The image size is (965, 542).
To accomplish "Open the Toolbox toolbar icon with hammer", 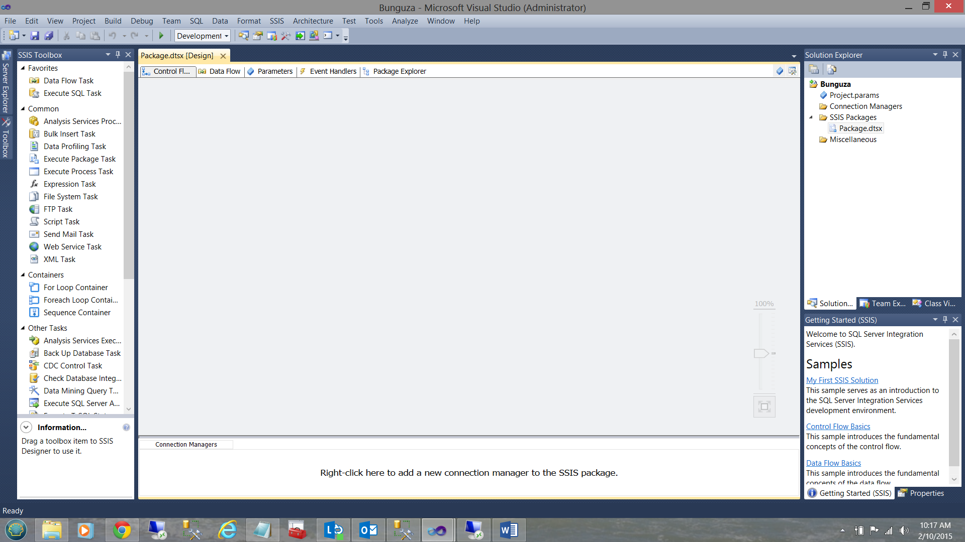I will (285, 36).
